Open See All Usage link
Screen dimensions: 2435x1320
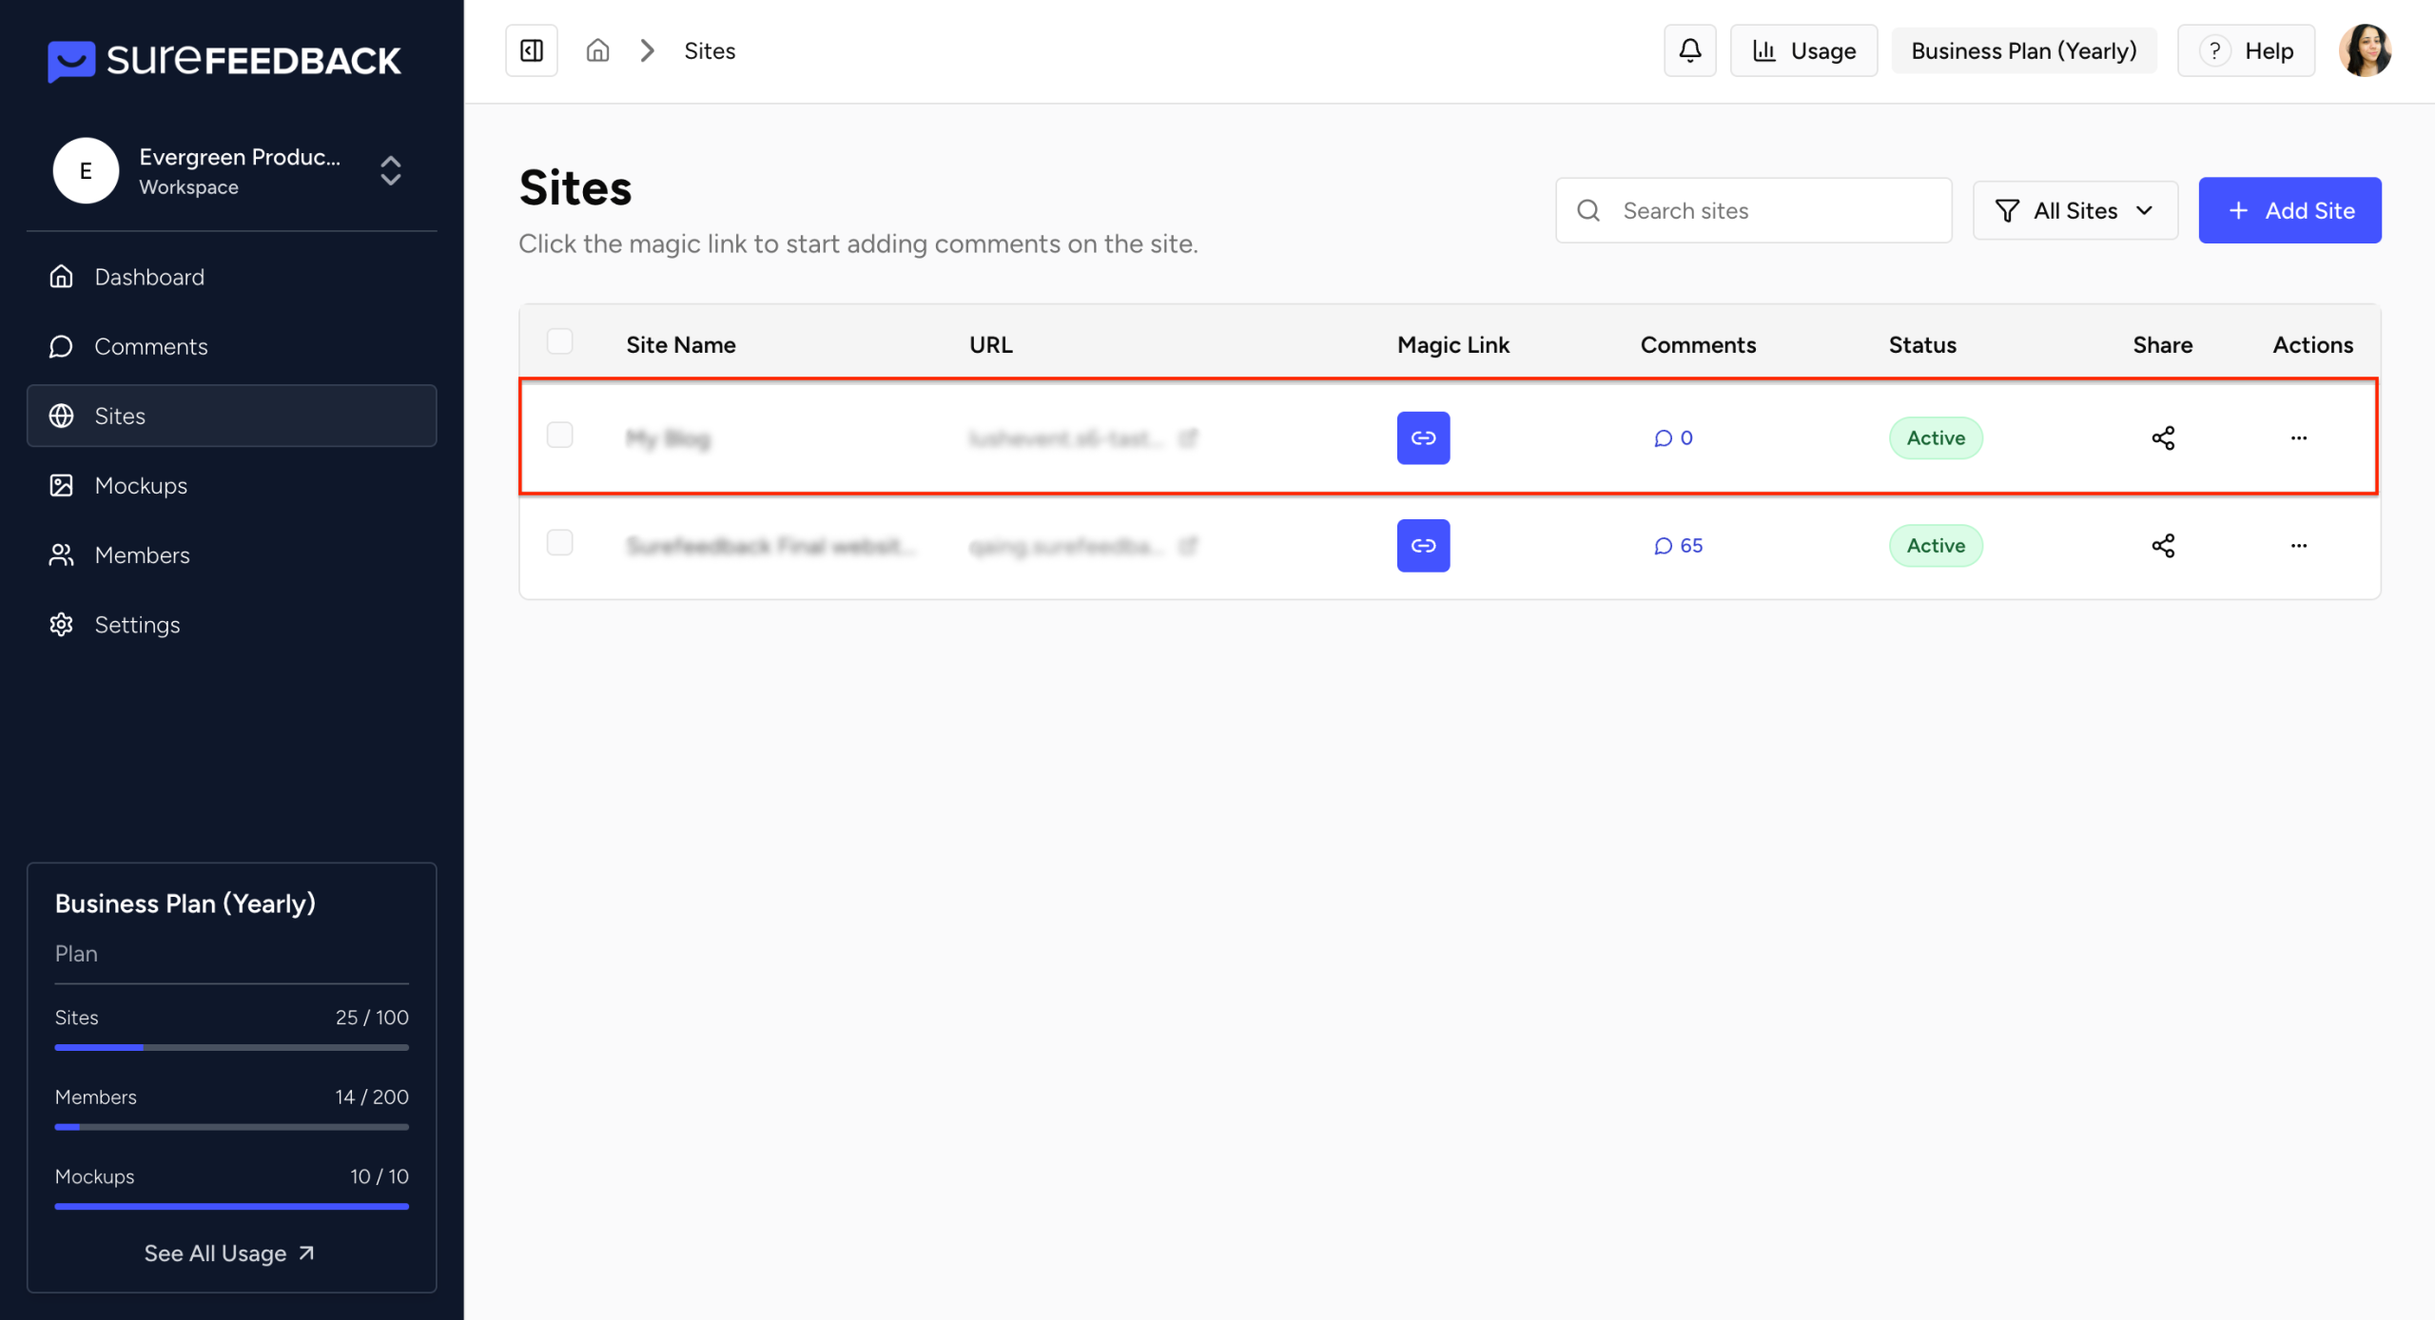click(x=229, y=1252)
